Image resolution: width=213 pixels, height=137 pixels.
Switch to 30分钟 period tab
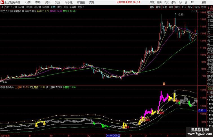point(37,7)
